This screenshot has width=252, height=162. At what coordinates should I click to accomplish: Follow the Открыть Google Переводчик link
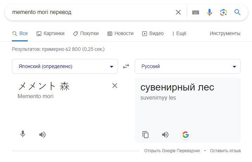172,151
